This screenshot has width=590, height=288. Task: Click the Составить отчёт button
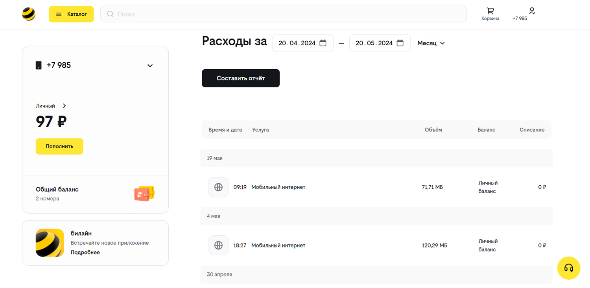pyautogui.click(x=241, y=78)
